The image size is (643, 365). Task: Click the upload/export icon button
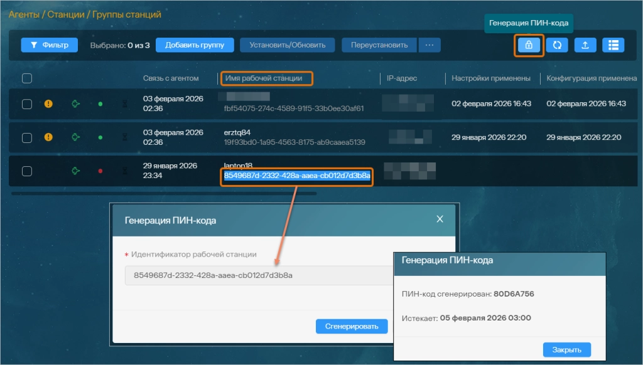point(585,45)
